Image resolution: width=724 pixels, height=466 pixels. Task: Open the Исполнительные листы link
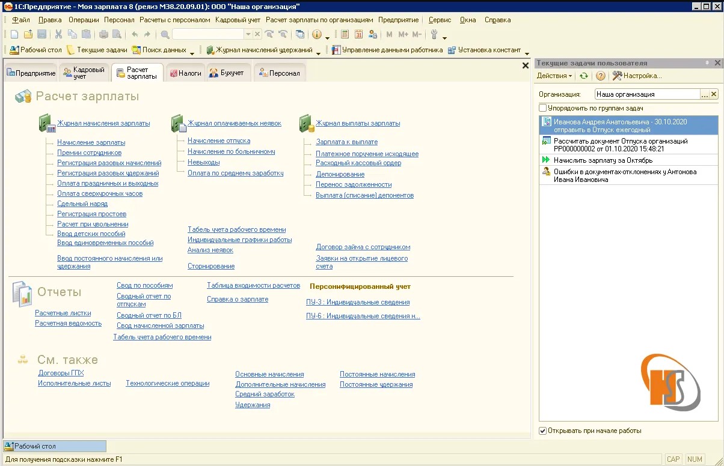tap(75, 383)
